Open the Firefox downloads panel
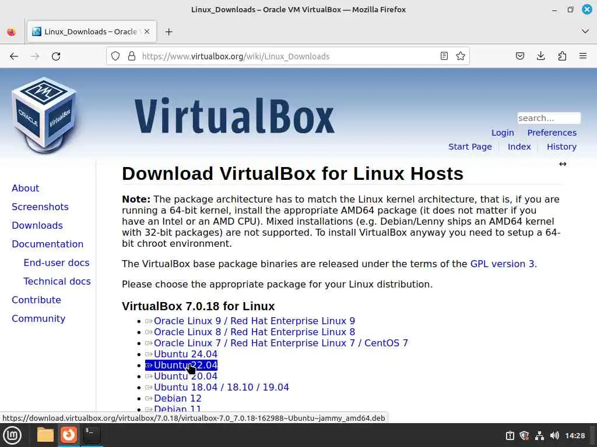The image size is (597, 447). point(540,56)
